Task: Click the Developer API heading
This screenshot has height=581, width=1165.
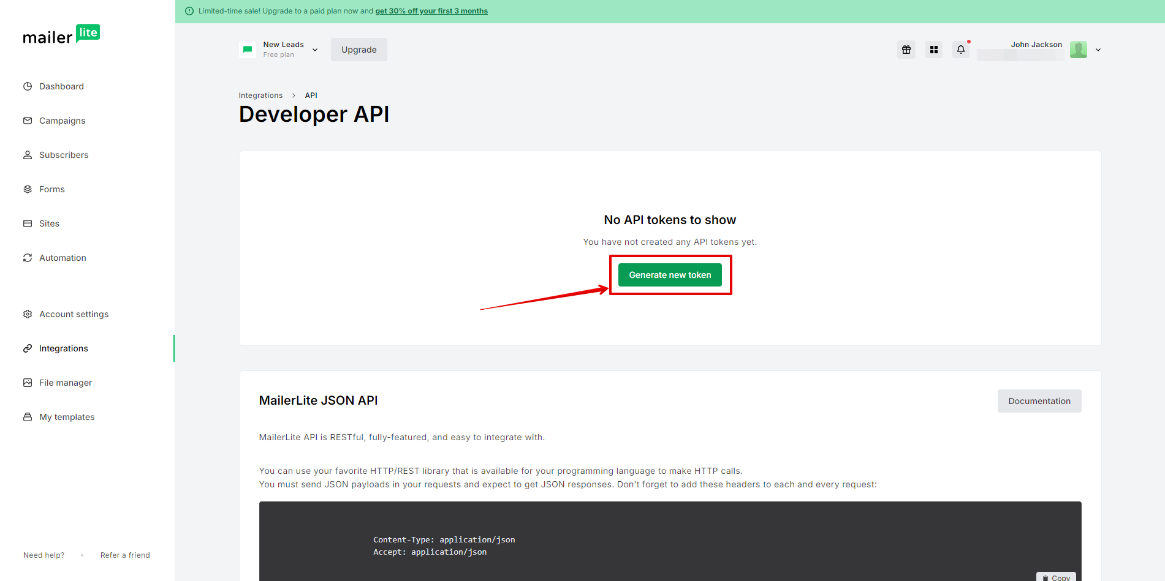Action: coord(314,114)
